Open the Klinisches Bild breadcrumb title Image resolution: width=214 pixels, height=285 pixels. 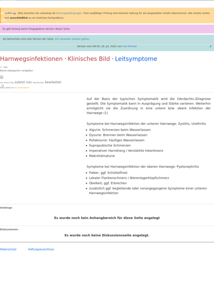[x=89, y=59]
